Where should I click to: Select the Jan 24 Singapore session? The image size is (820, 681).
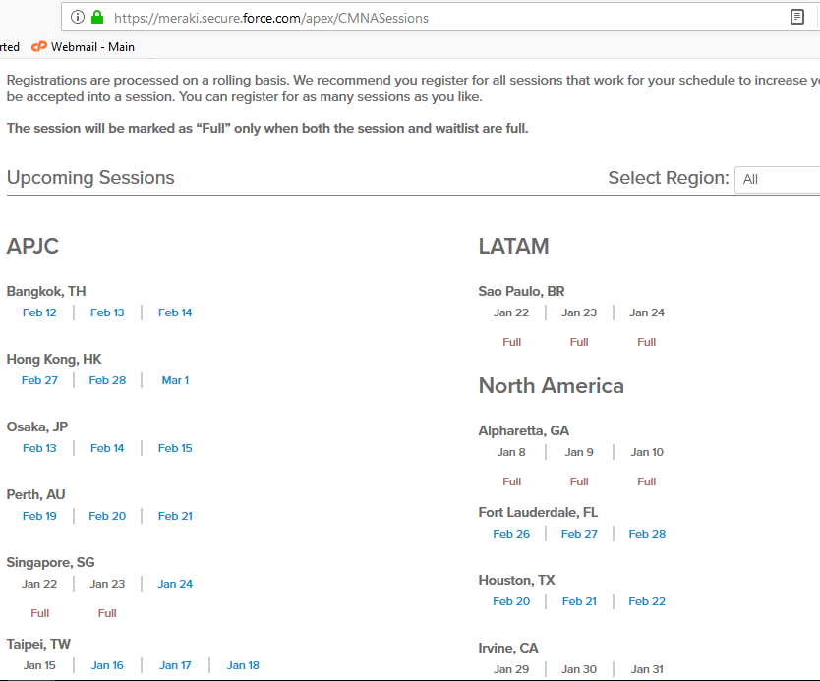point(175,583)
